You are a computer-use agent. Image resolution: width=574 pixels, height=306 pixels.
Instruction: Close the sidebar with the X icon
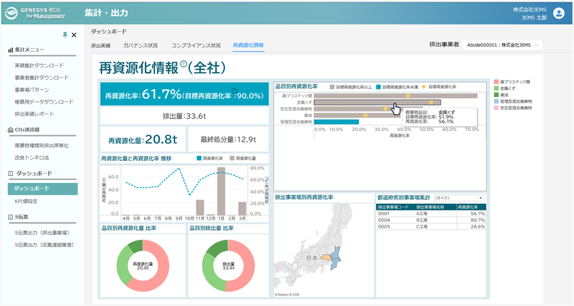74,35
